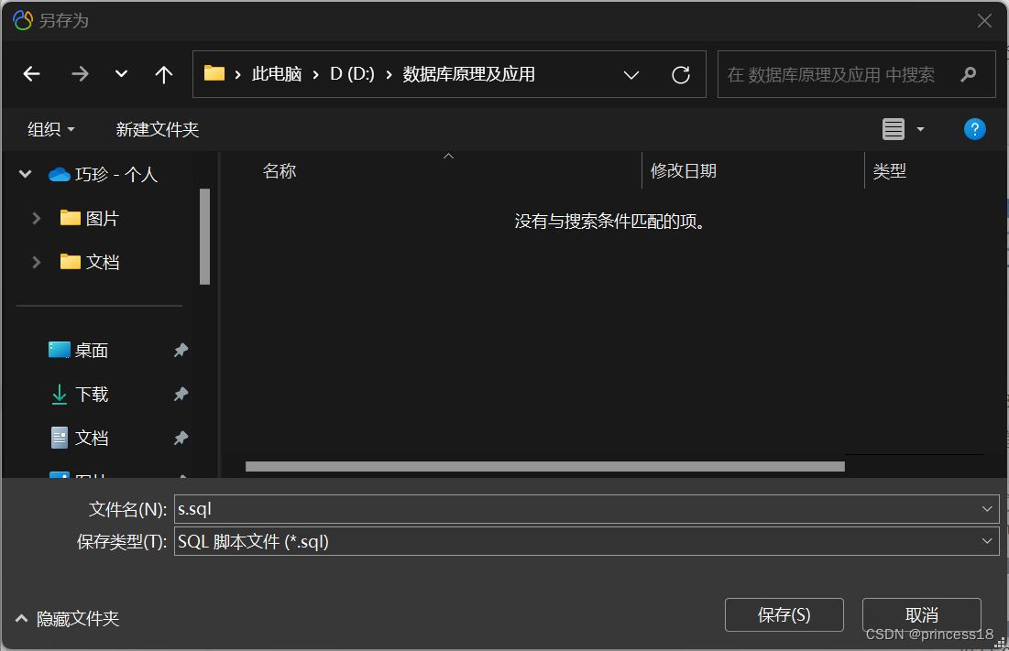Click the 新建文件夹 button
Image resolution: width=1009 pixels, height=651 pixels.
pyautogui.click(x=157, y=128)
